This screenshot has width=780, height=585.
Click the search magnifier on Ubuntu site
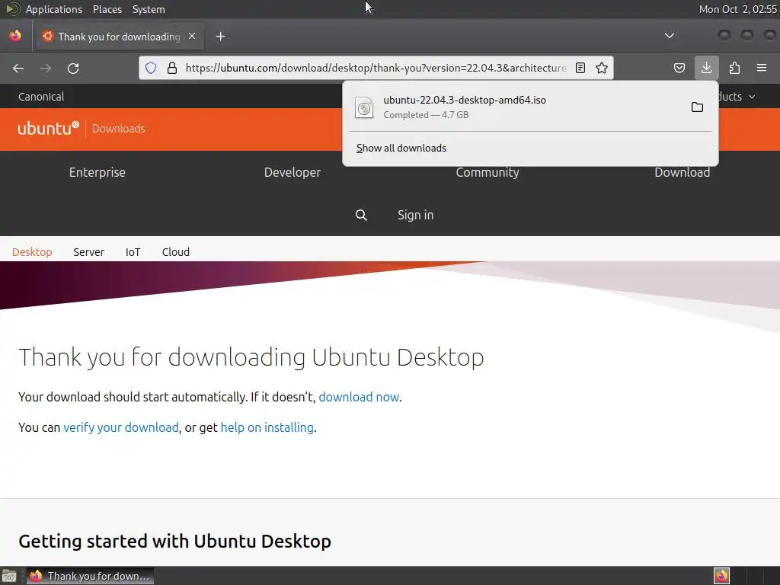[x=361, y=215]
